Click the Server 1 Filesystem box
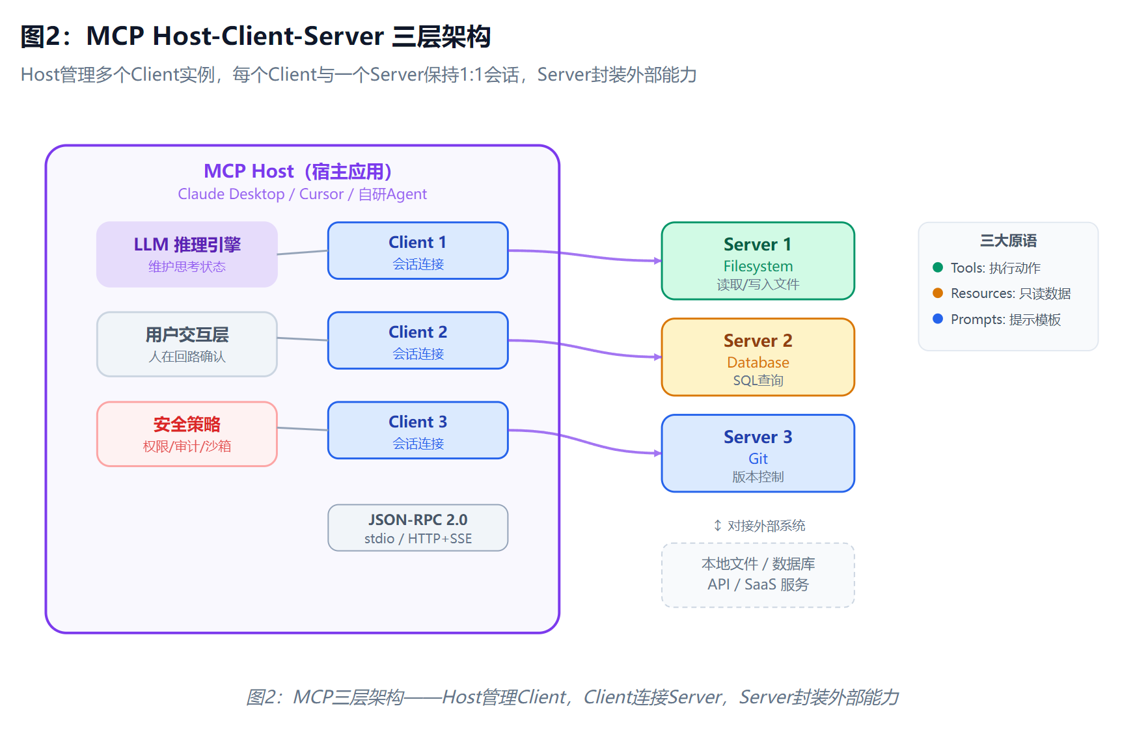Screen dimensions: 1135x730 point(758,261)
